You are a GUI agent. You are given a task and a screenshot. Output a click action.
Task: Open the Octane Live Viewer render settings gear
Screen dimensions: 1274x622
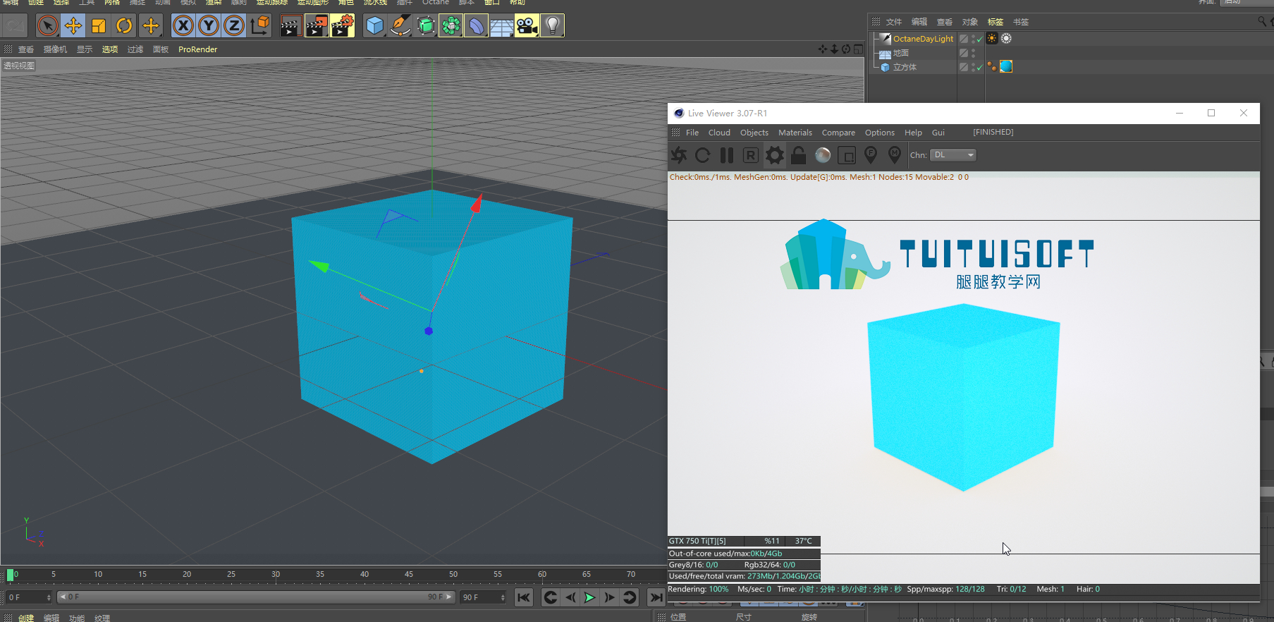(x=774, y=155)
